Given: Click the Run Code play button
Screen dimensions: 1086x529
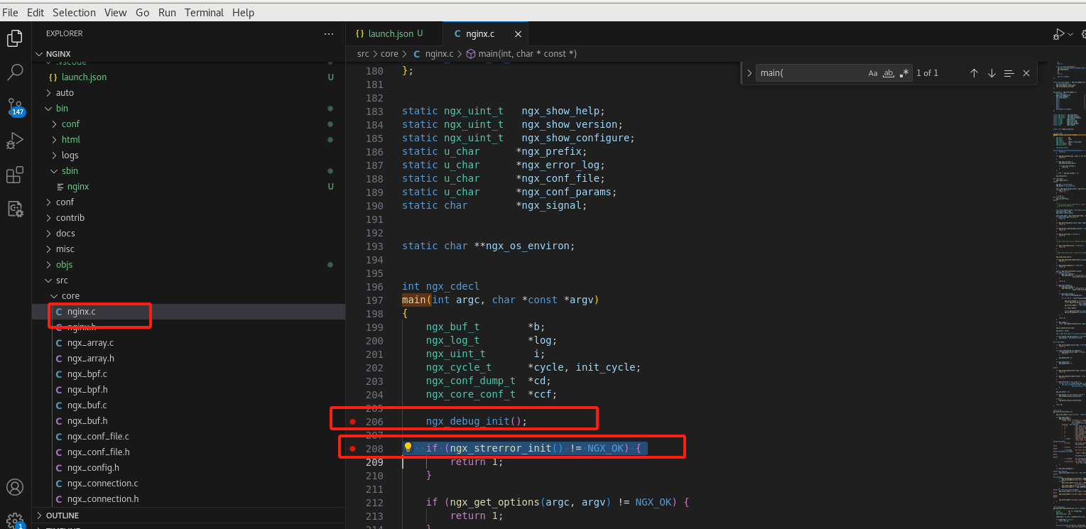Looking at the screenshot, I should coord(1059,33).
